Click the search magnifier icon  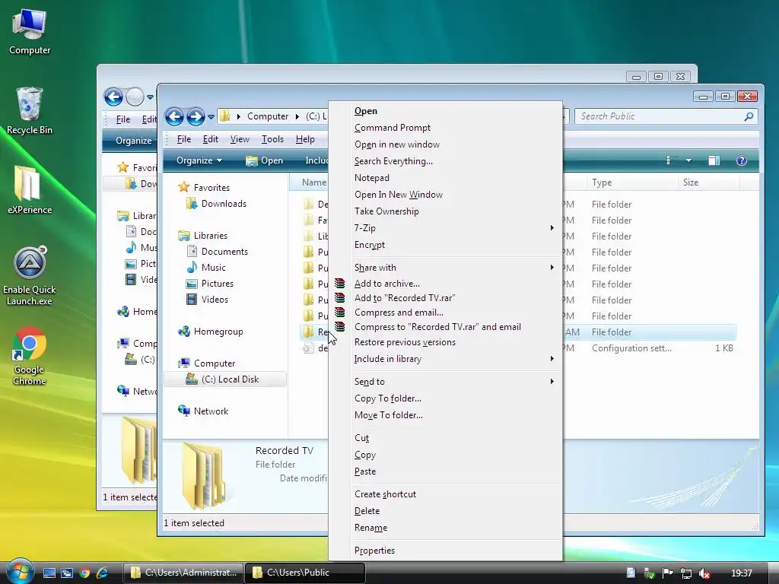[749, 116]
